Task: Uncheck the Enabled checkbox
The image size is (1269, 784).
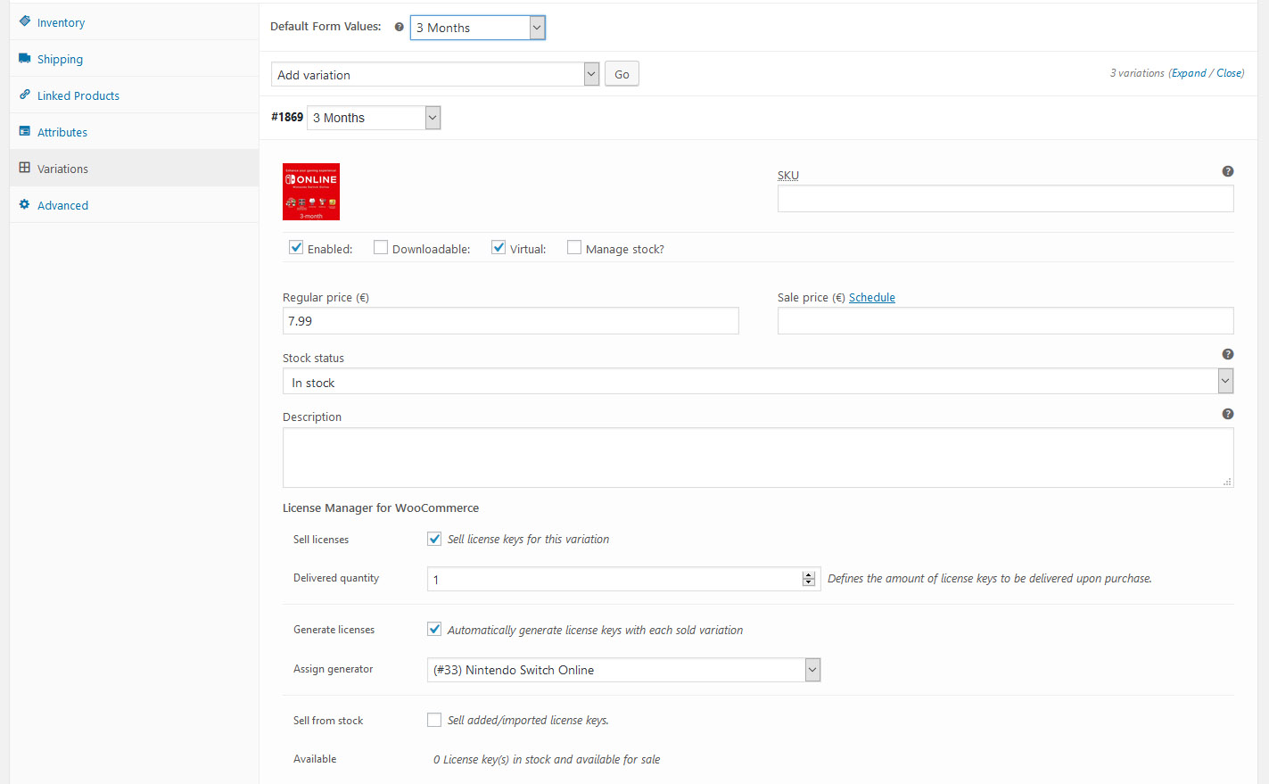Action: point(296,248)
